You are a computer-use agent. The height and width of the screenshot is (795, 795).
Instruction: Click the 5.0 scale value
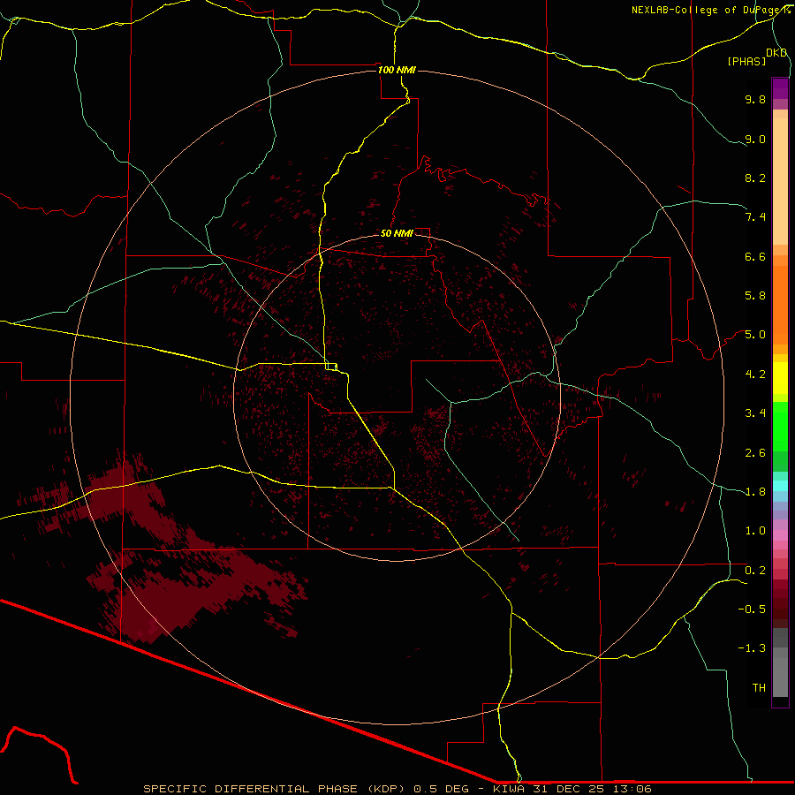click(755, 335)
